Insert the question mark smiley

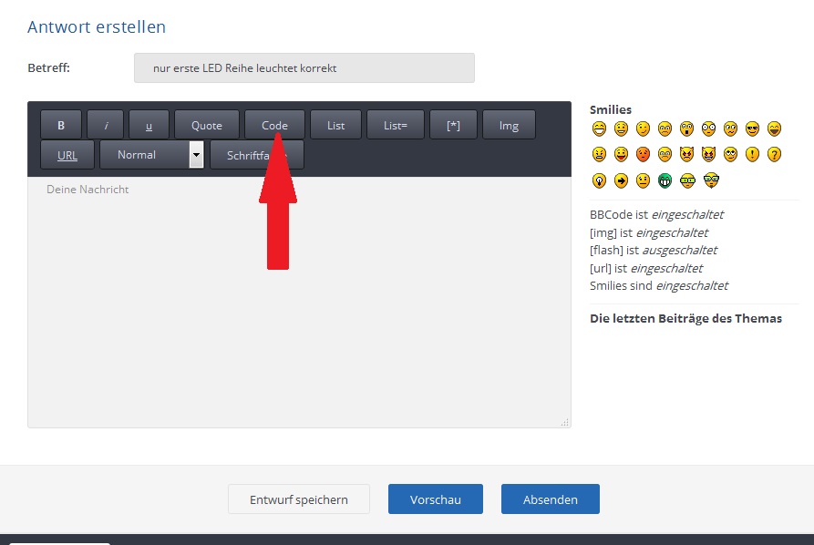coord(774,154)
